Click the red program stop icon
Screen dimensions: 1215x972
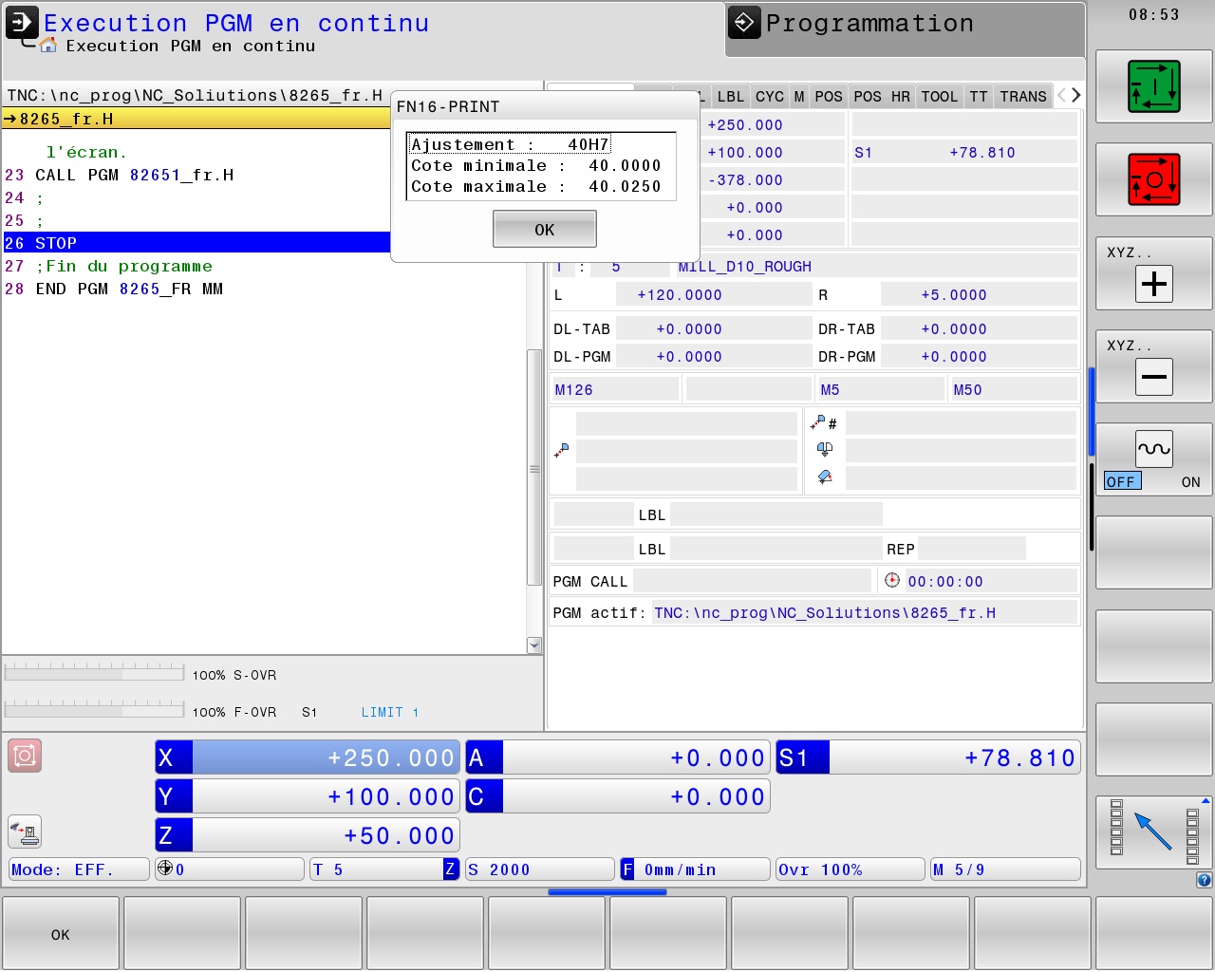pos(1153,179)
